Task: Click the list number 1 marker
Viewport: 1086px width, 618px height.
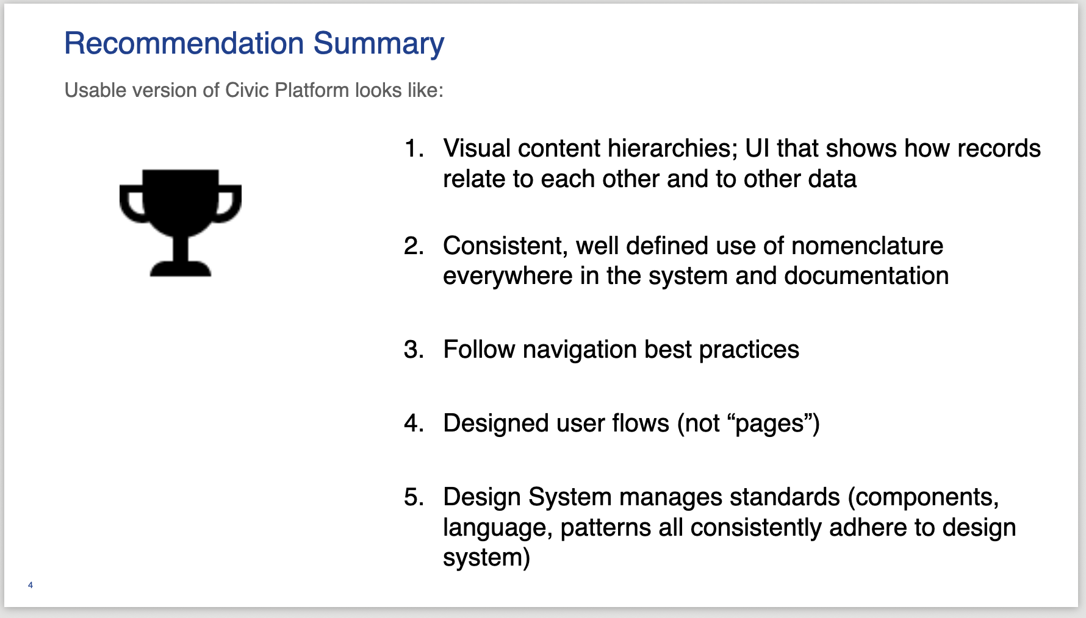Action: [414, 149]
